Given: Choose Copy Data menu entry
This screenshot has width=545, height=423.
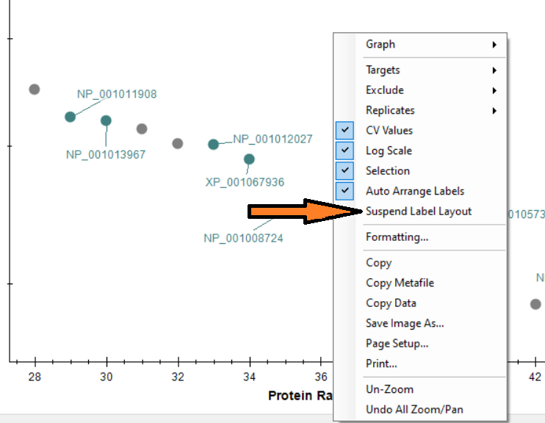Looking at the screenshot, I should point(391,303).
